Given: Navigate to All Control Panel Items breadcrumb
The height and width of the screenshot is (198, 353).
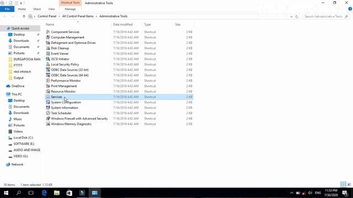Looking at the screenshot, I should point(78,16).
